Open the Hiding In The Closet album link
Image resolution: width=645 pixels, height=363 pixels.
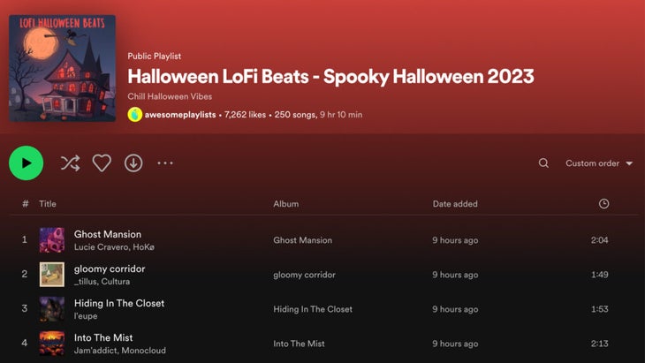click(x=313, y=309)
